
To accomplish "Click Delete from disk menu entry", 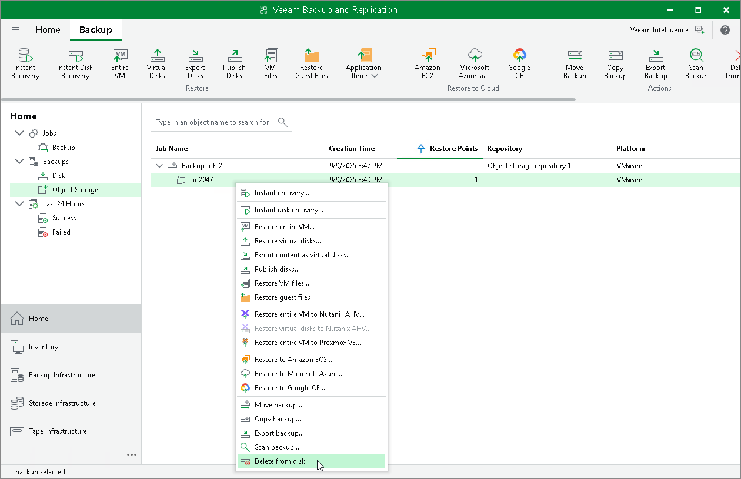I will point(312,461).
